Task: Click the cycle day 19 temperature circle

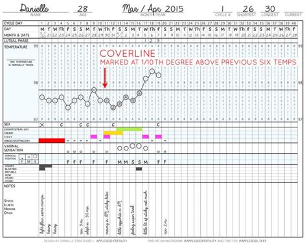Action: 159,75
